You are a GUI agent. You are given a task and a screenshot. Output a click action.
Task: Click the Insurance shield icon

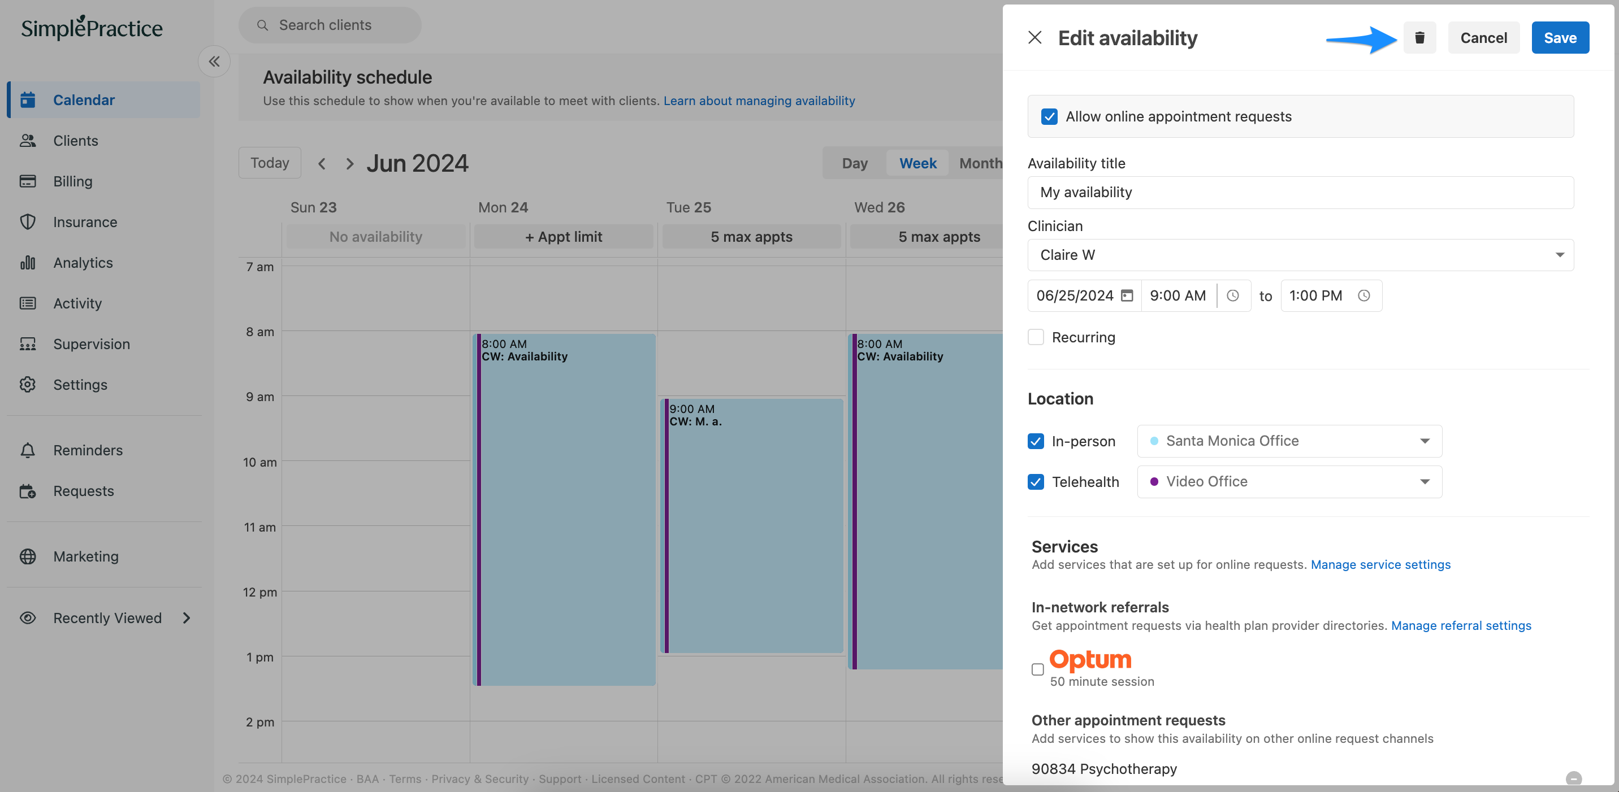coord(28,221)
